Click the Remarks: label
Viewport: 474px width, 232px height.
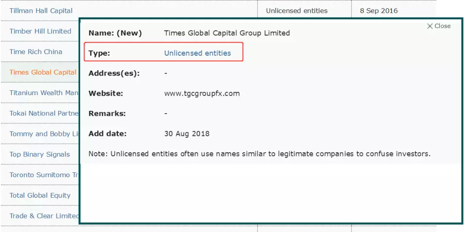107,114
